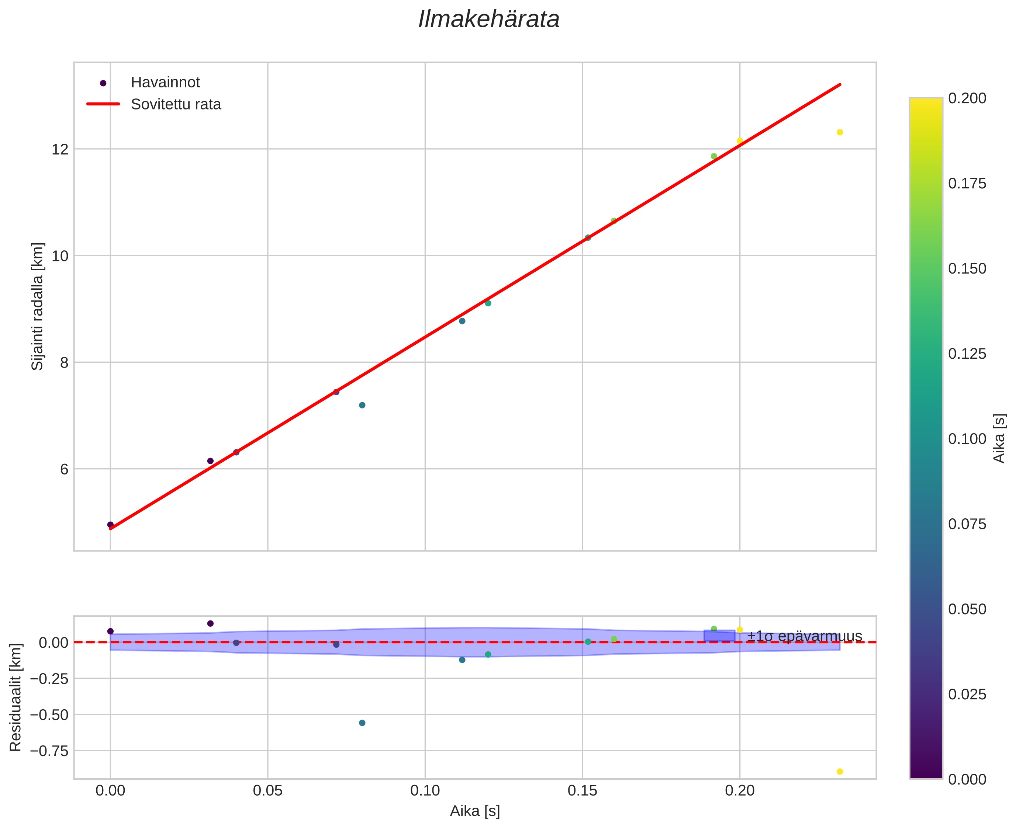Click the ±1σ epävarmuus legend label

tap(804, 636)
